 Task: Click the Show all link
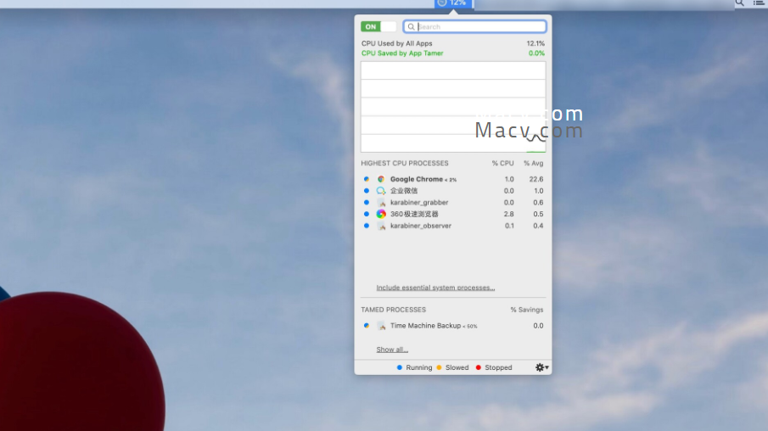[392, 350]
